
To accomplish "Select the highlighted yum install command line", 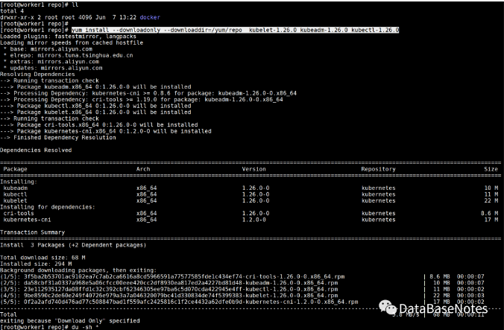I will click(235, 30).
